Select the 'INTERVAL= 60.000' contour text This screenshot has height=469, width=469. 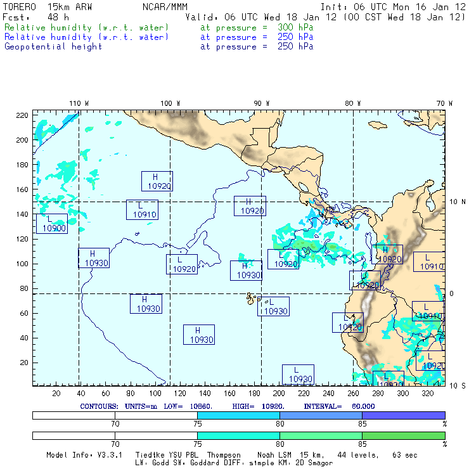point(339,406)
